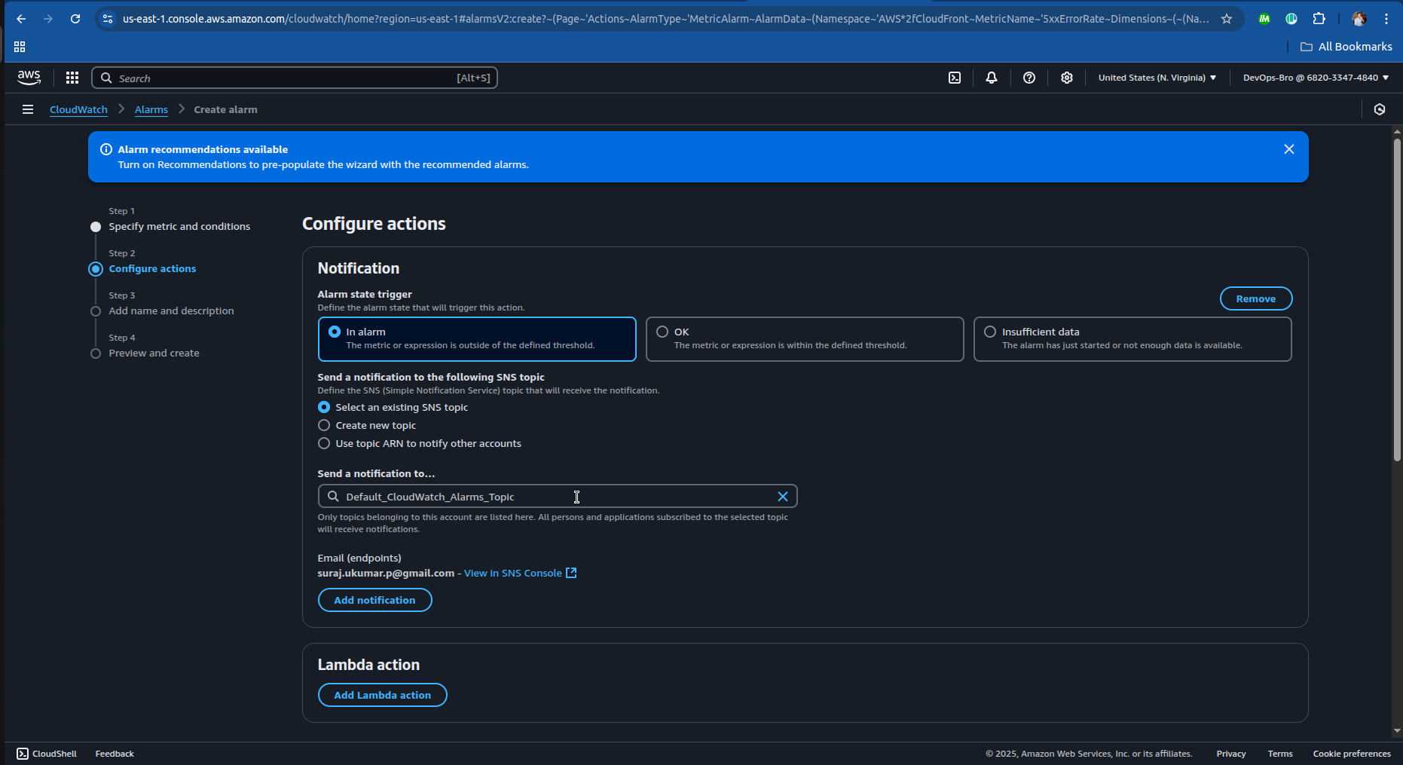Image resolution: width=1403 pixels, height=765 pixels.
Task: Bookmark this page with the star icon
Action: (x=1227, y=19)
